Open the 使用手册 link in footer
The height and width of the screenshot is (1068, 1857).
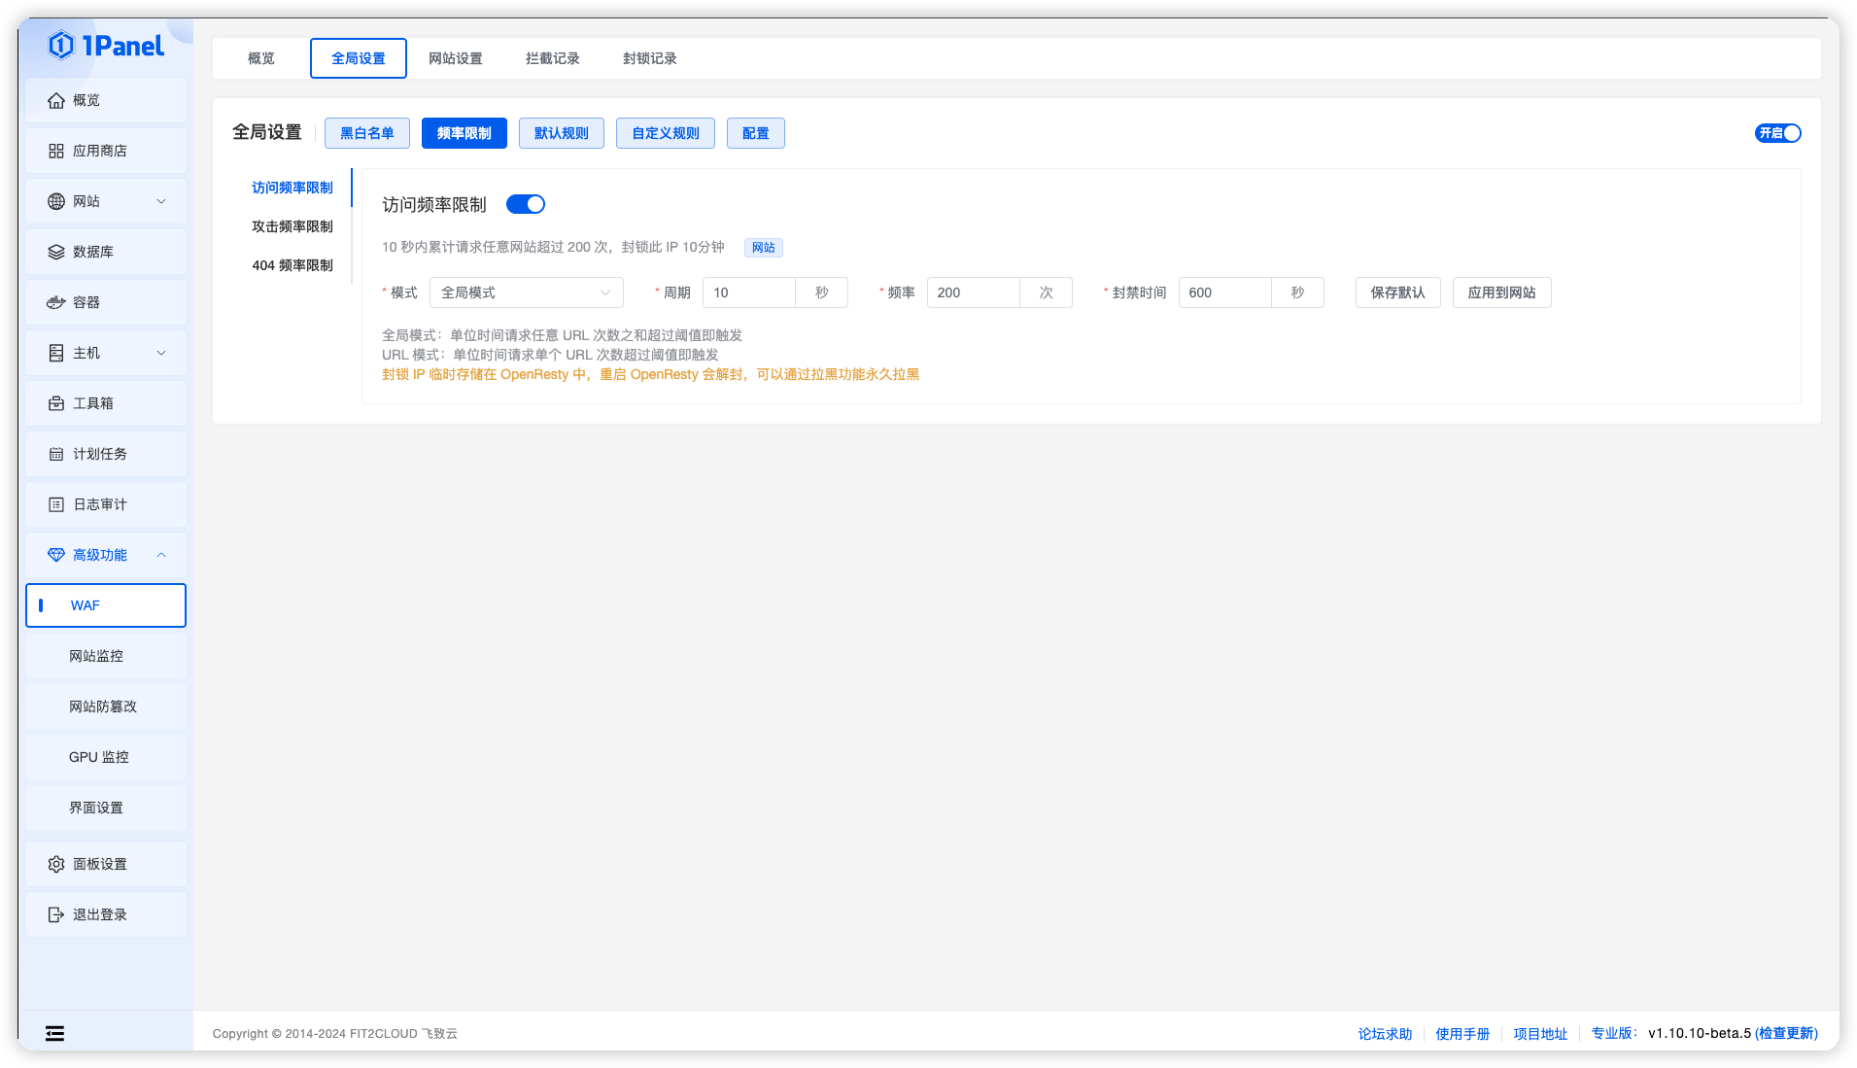(1462, 1033)
